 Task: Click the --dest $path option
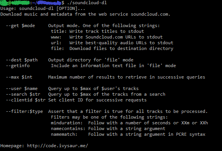22,60
